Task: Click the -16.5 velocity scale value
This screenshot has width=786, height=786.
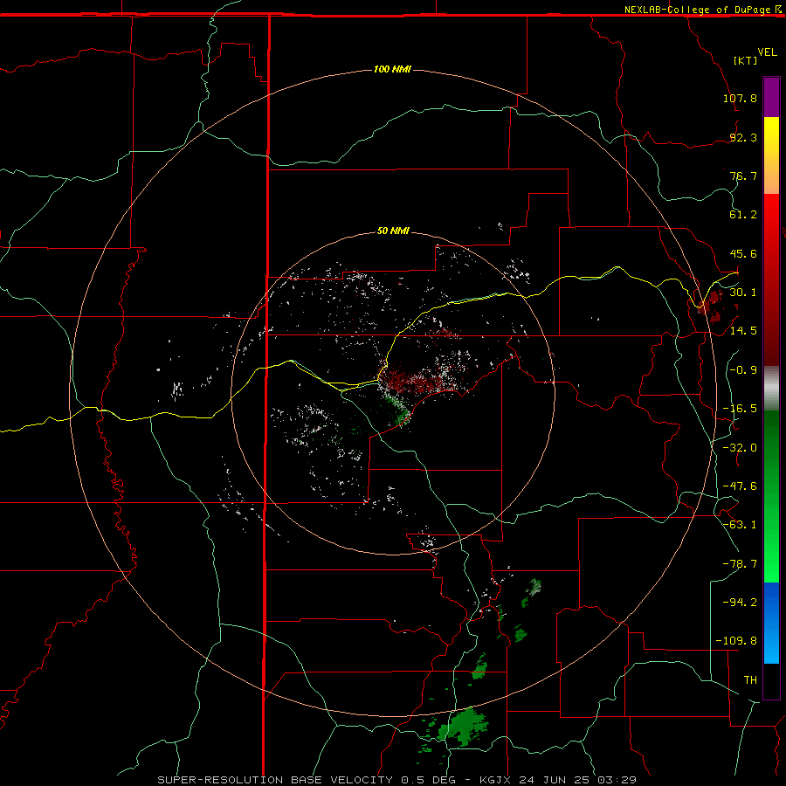Action: (x=740, y=409)
